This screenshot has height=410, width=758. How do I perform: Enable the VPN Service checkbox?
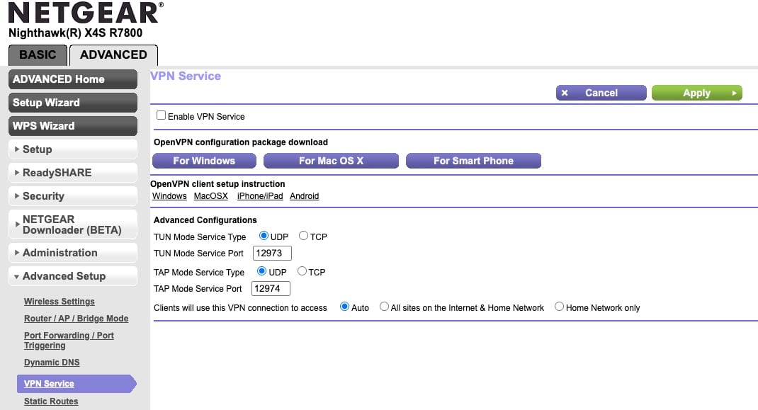coord(162,115)
